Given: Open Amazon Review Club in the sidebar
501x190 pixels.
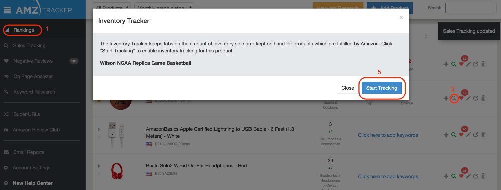Looking at the screenshot, I should pyautogui.click(x=36, y=130).
